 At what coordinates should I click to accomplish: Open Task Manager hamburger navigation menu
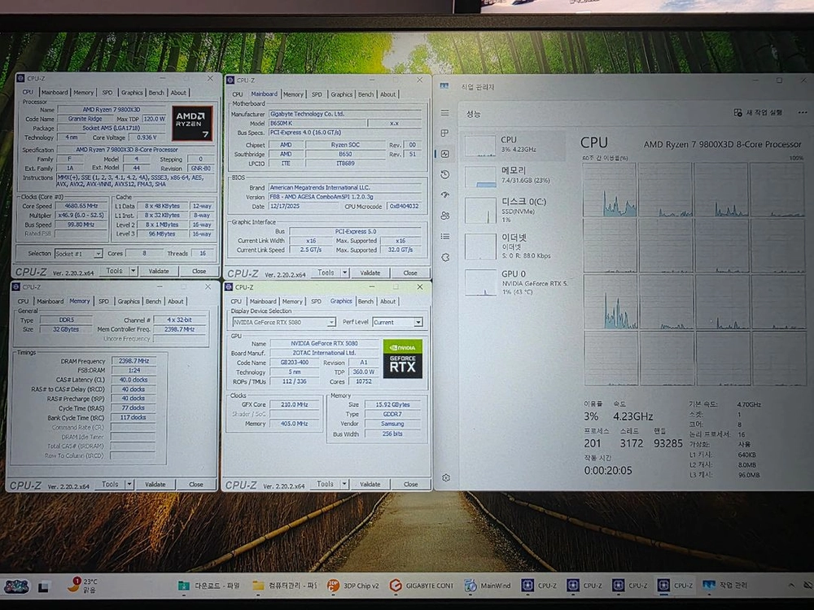[x=445, y=112]
